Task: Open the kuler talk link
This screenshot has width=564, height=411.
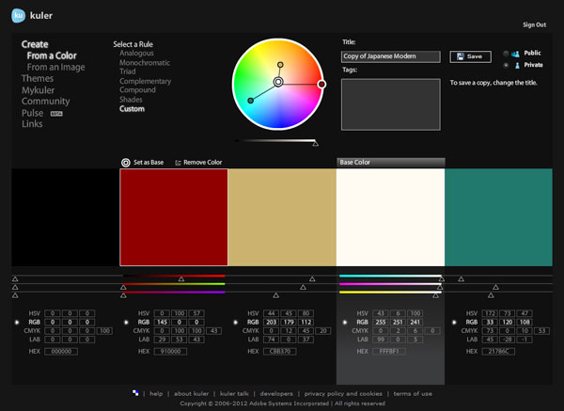Action: [x=234, y=394]
